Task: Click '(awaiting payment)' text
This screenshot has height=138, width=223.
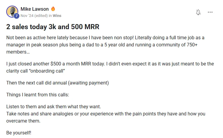Action: [x=88, y=83]
